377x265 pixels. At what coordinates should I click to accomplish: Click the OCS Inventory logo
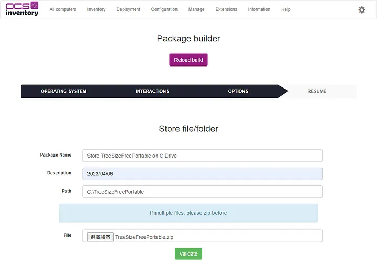pyautogui.click(x=22, y=9)
